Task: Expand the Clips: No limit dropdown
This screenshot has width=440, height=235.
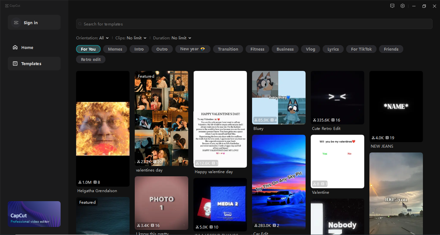Action: tap(131, 38)
